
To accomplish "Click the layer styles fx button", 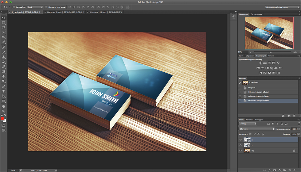I will tap(270, 170).
